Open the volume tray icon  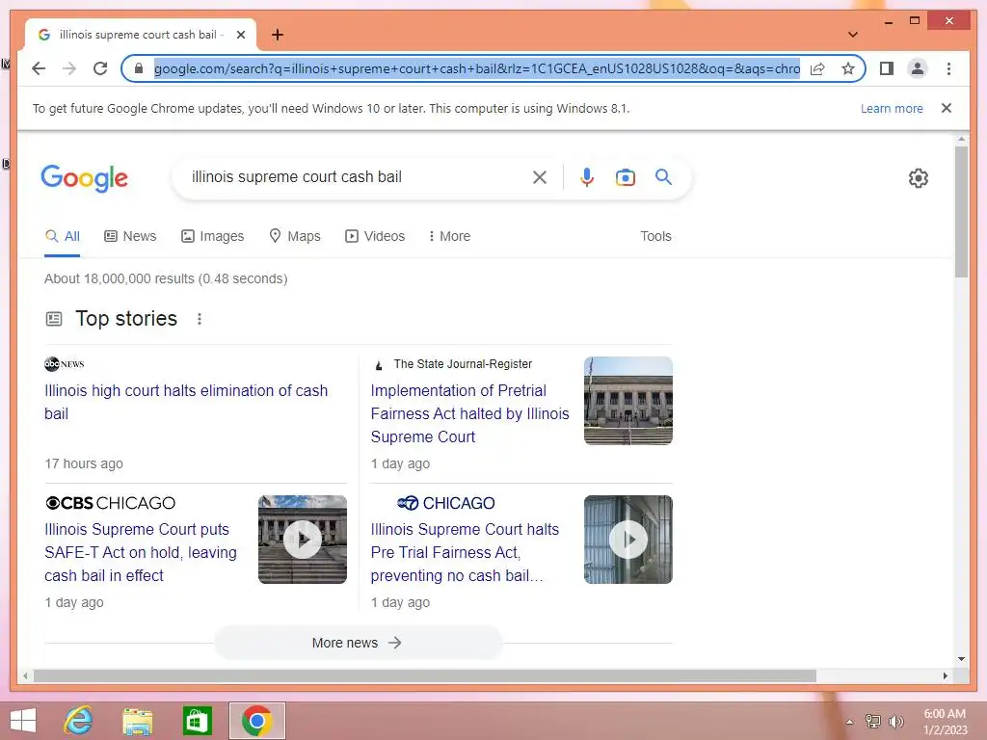pyautogui.click(x=896, y=722)
